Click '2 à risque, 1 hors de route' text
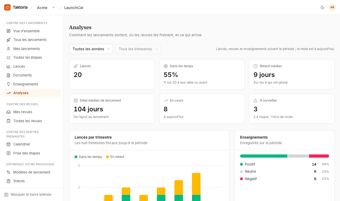This screenshot has width=340, height=201. 273,117
